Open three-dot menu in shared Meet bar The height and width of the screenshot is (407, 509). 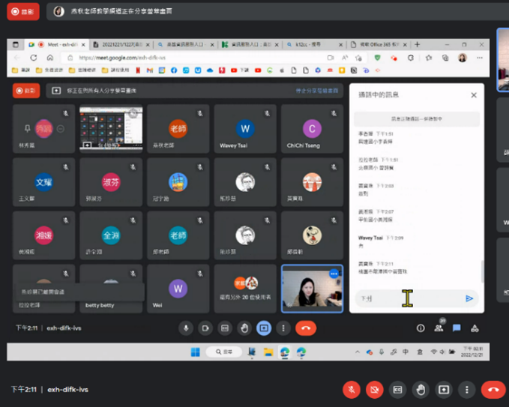283,328
